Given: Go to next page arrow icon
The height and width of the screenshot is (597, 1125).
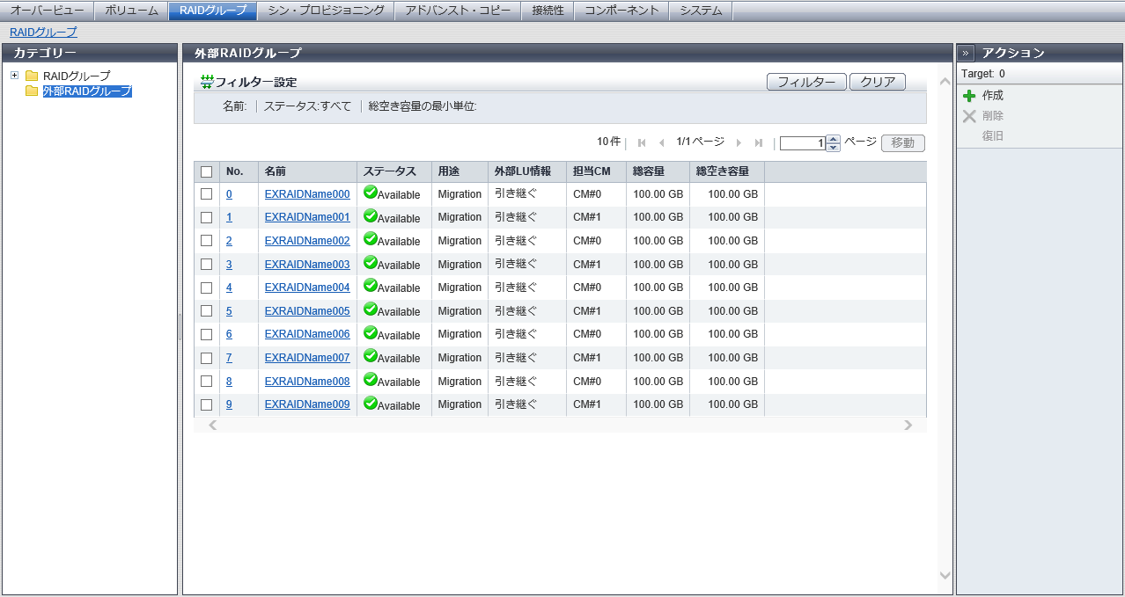Looking at the screenshot, I should point(739,142).
